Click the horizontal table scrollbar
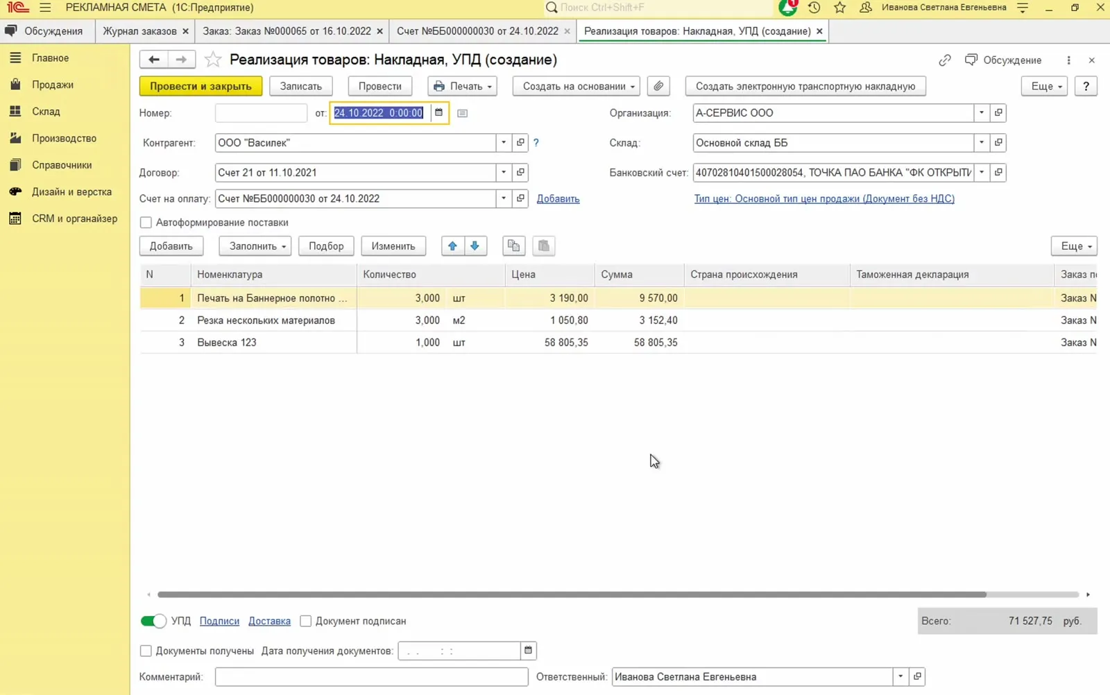Screen dimensions: 1110x695 [x=572, y=594]
